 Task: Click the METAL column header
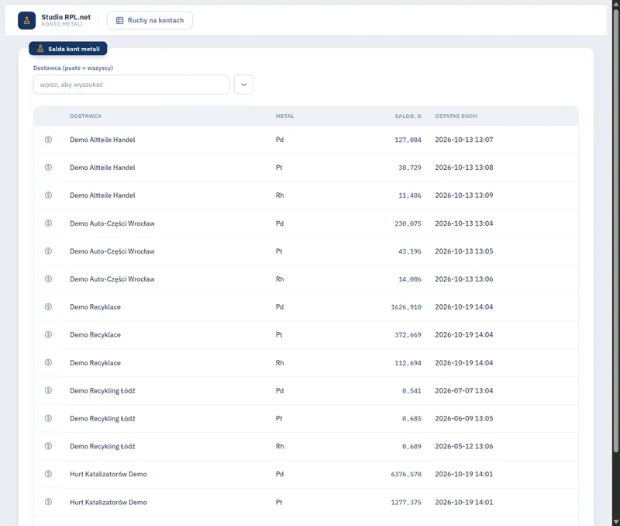[284, 116]
